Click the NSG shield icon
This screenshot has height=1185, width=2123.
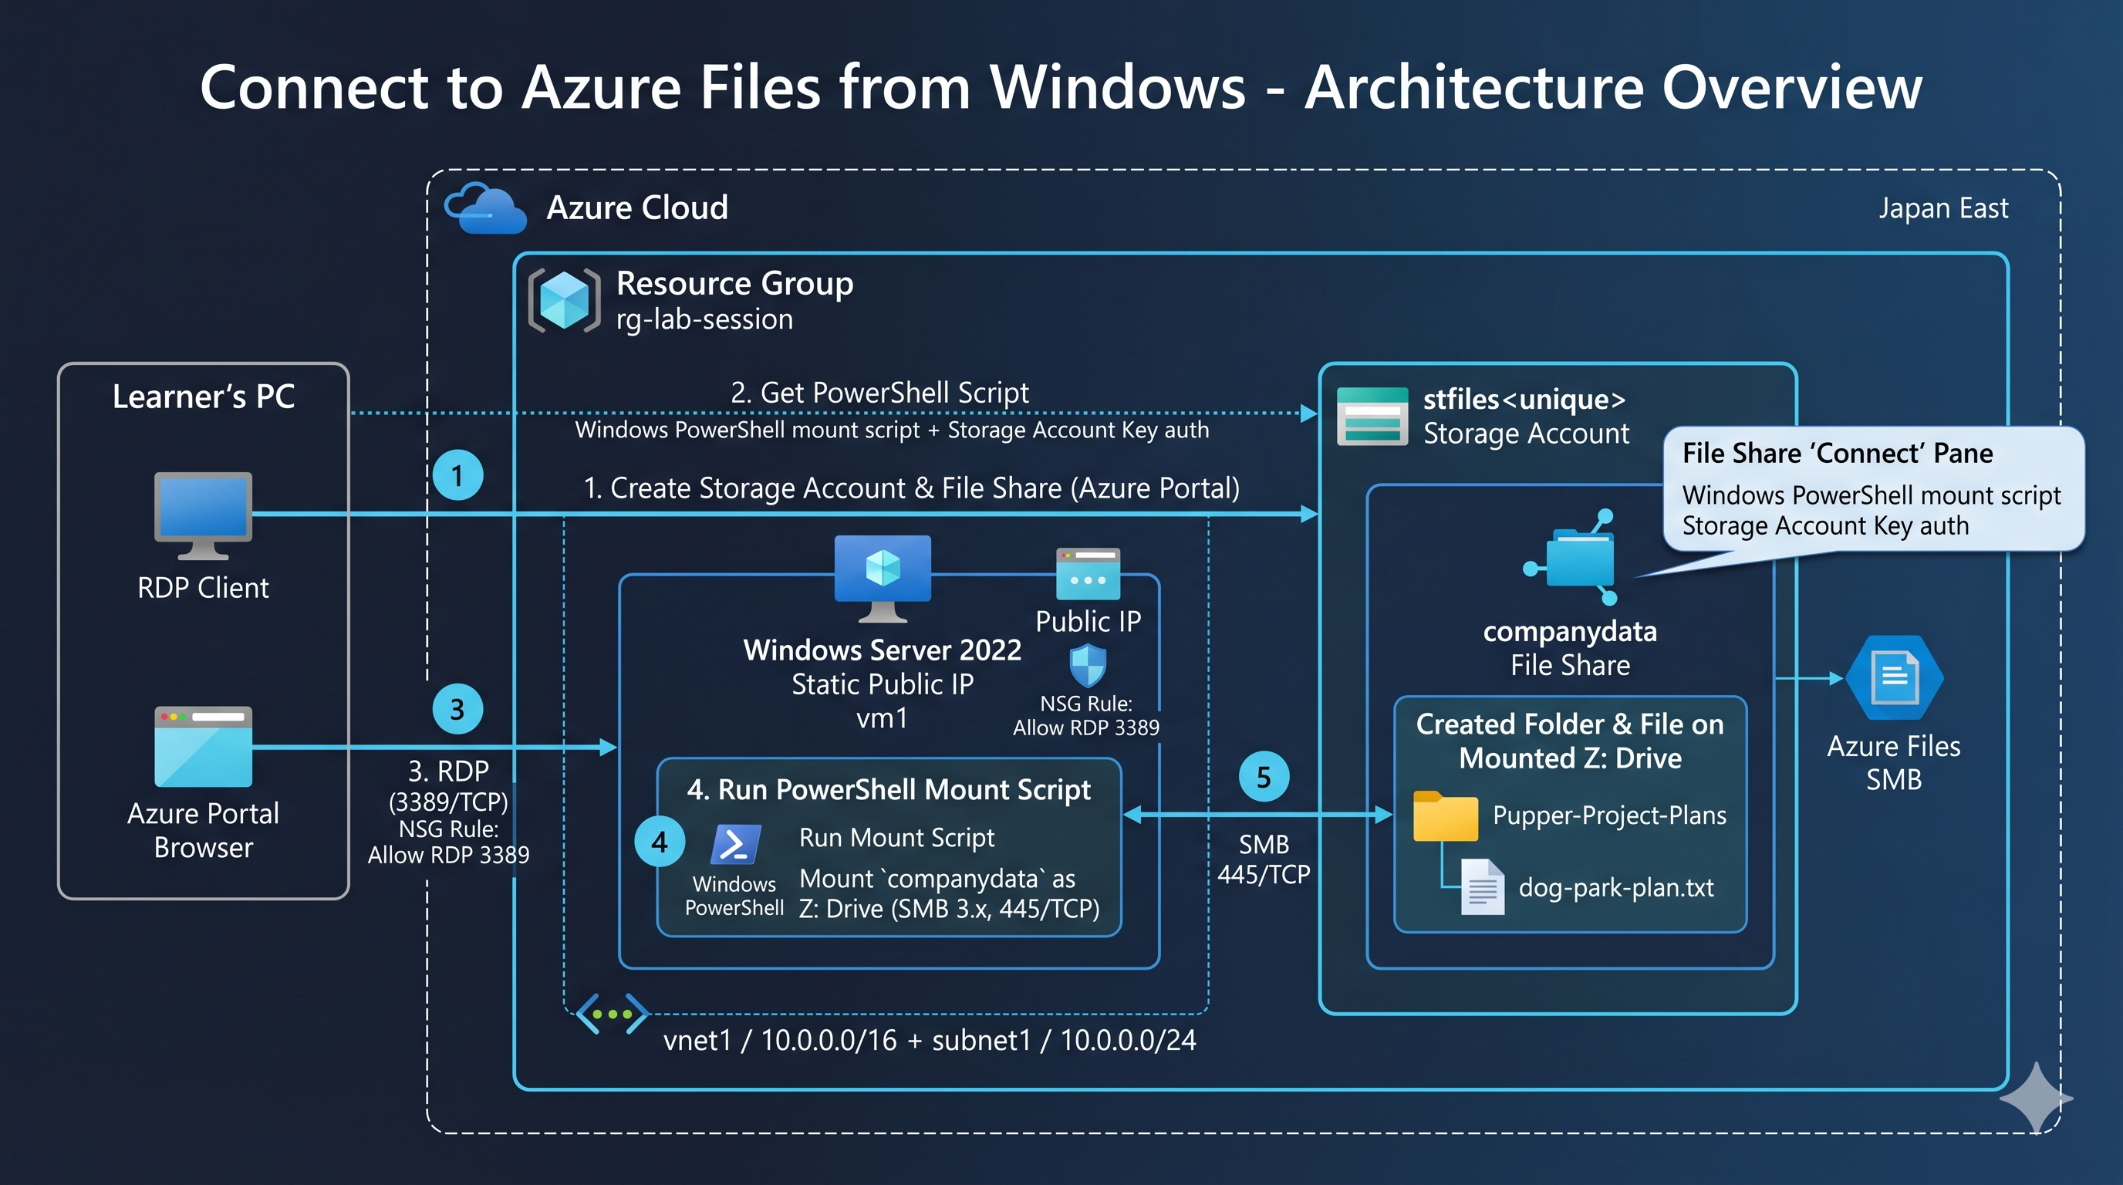coord(1088,665)
